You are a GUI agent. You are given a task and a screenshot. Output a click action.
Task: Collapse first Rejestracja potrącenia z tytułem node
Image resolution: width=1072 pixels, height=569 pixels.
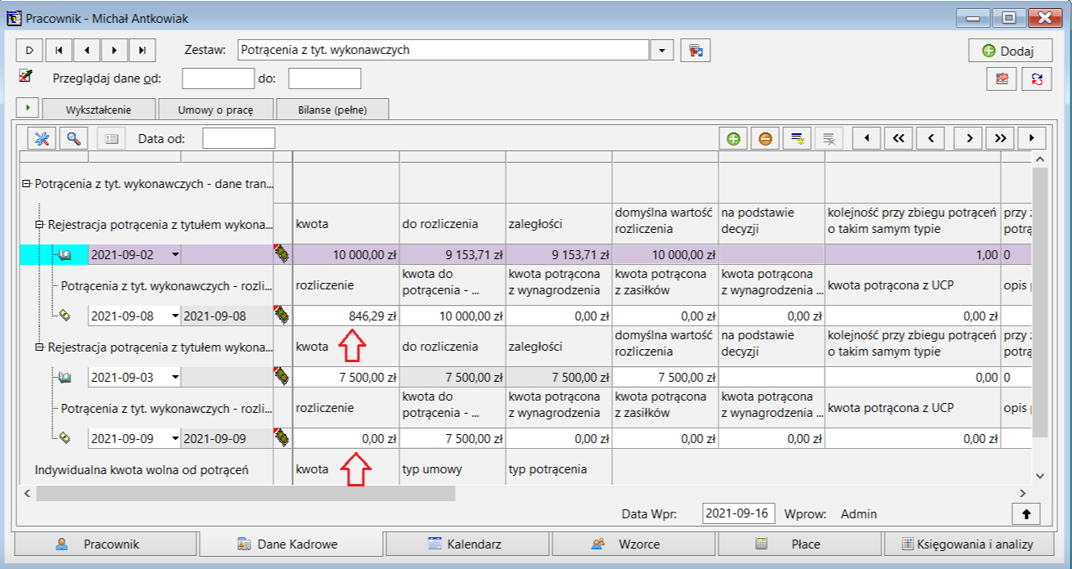click(40, 224)
